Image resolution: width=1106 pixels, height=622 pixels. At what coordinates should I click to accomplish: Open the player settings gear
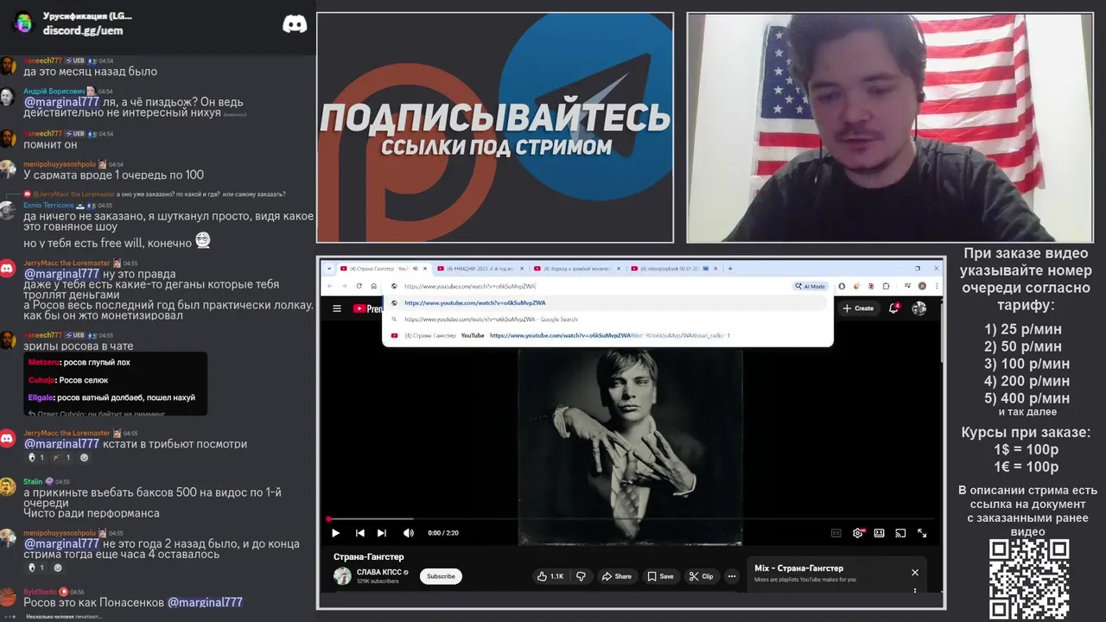(x=858, y=533)
